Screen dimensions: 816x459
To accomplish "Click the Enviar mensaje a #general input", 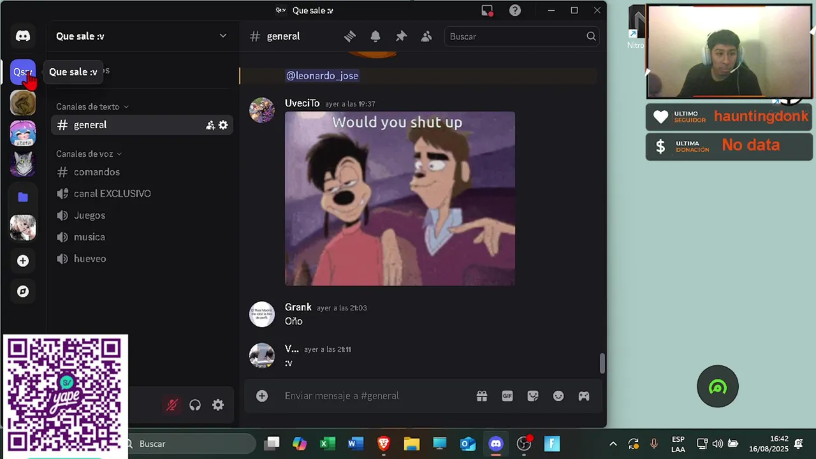I will point(376,396).
